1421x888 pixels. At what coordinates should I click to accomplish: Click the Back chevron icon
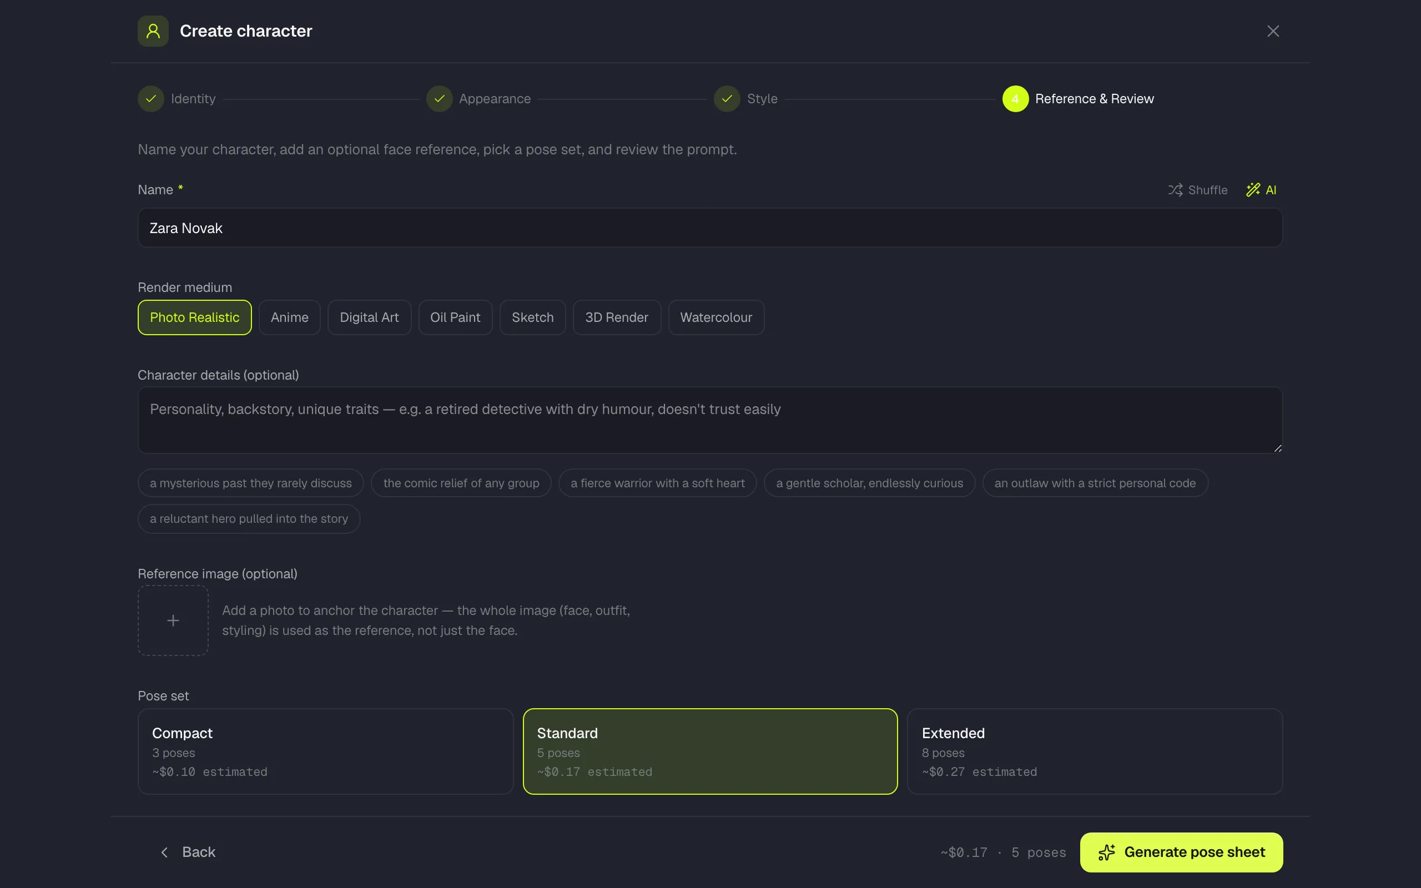[x=164, y=852]
